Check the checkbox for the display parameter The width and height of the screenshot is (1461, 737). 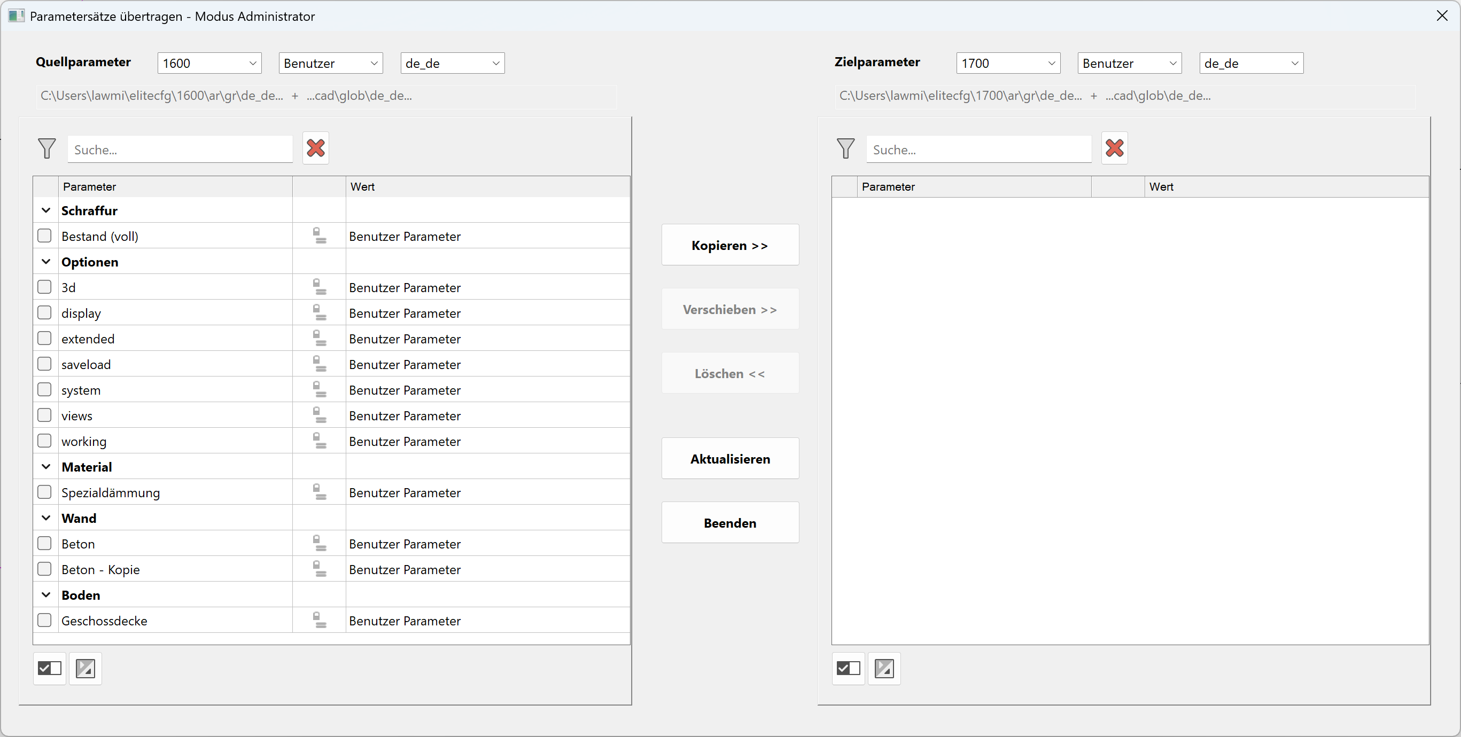(x=45, y=312)
